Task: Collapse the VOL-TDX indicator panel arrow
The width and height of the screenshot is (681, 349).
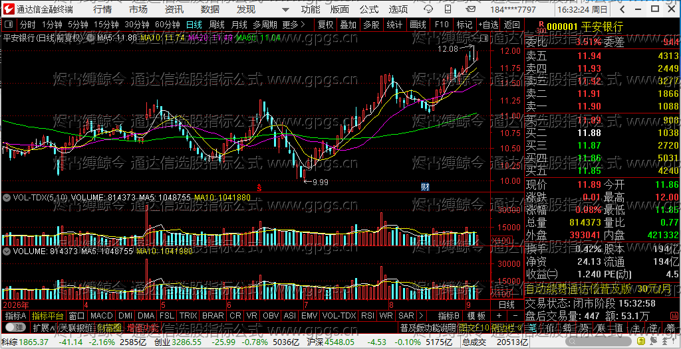Action: [x=7, y=197]
